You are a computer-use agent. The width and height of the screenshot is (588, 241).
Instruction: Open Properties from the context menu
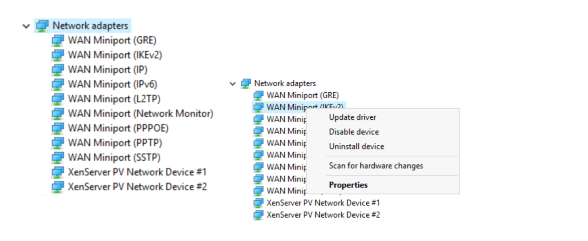coord(348,185)
